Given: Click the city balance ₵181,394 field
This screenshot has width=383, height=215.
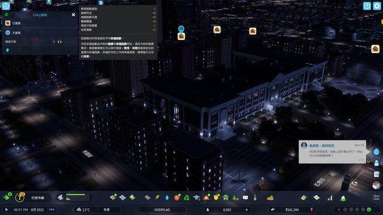Looking at the screenshot, I should 292,210.
